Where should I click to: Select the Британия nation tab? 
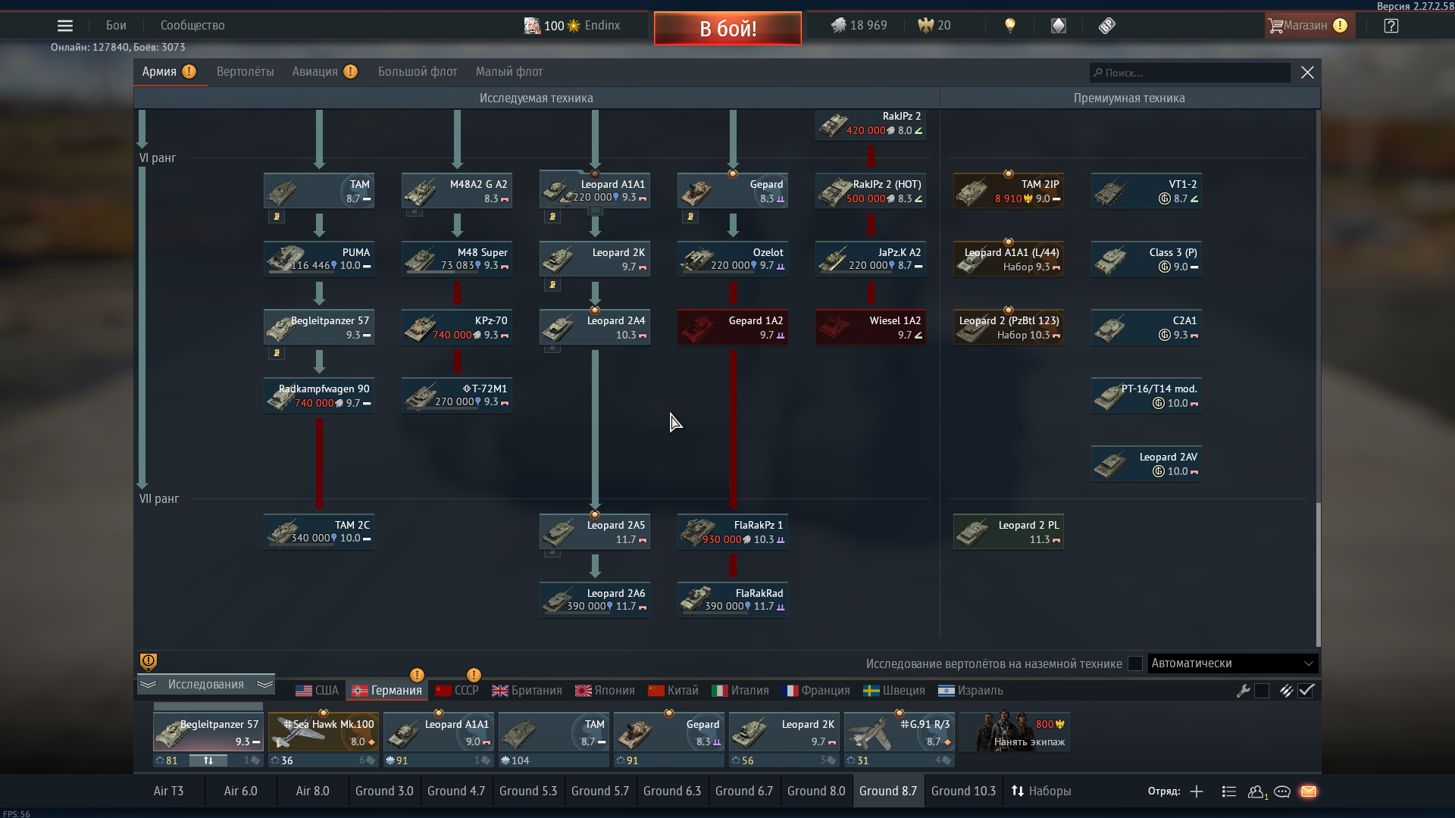tap(527, 691)
